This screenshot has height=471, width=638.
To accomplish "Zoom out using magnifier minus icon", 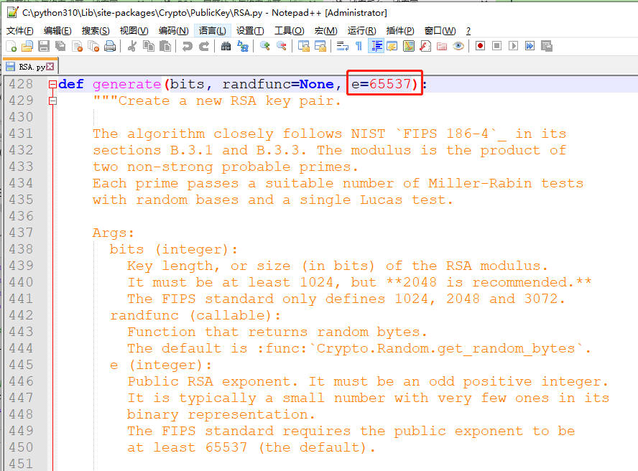I will pyautogui.click(x=282, y=47).
